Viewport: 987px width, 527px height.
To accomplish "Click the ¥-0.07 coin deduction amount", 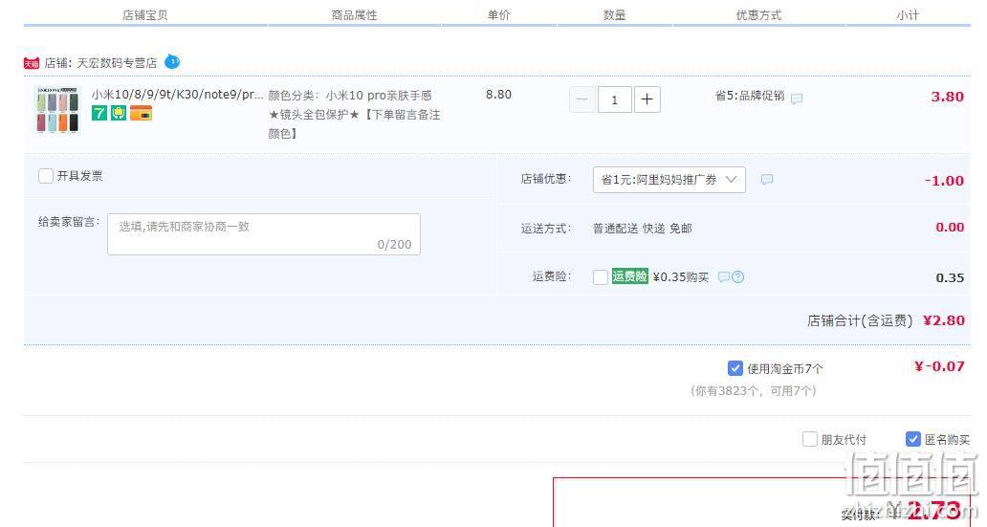I will pyautogui.click(x=939, y=366).
